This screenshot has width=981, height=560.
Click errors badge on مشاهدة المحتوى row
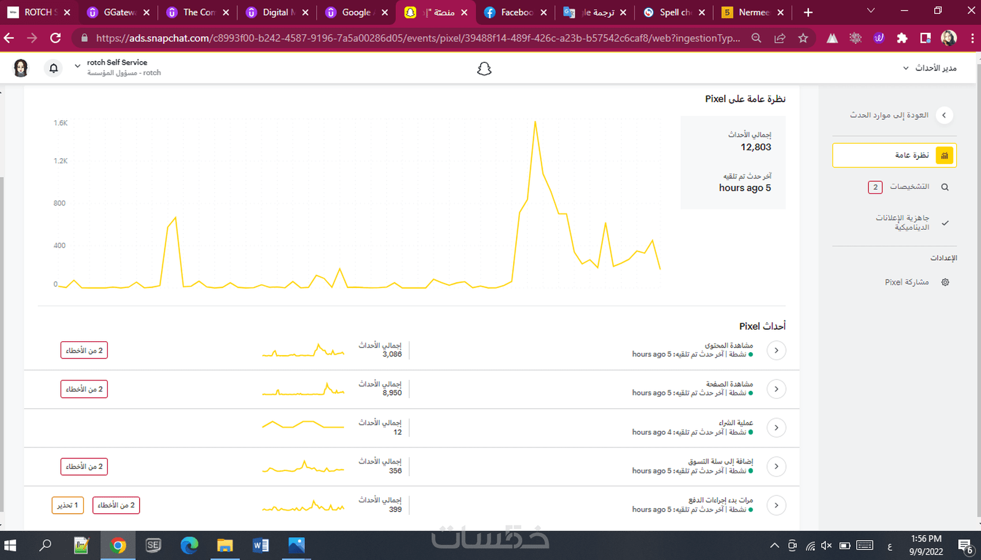[84, 350]
